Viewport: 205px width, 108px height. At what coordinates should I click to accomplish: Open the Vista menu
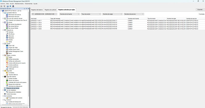coord(7,4)
